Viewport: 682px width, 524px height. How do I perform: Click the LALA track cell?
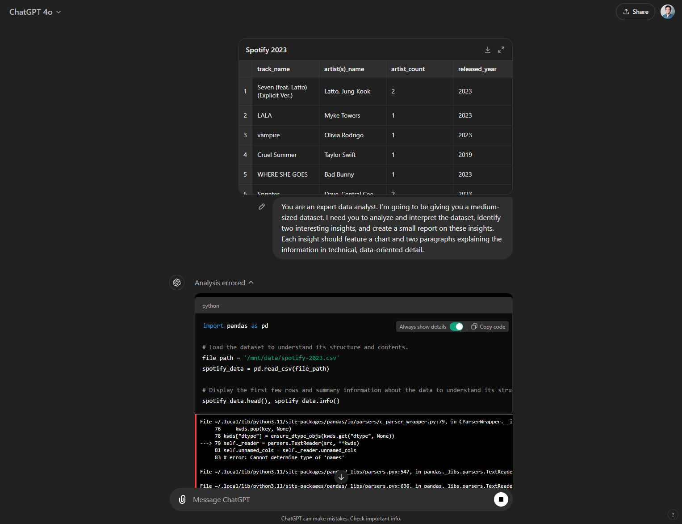[286, 115]
